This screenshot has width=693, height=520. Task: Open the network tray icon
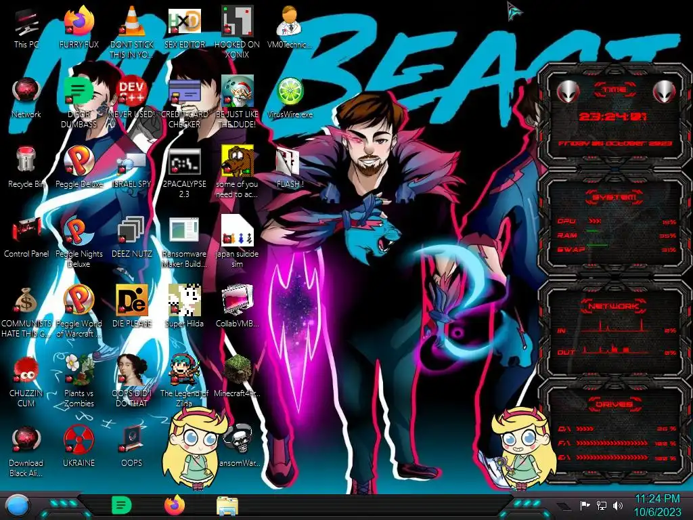tap(601, 505)
